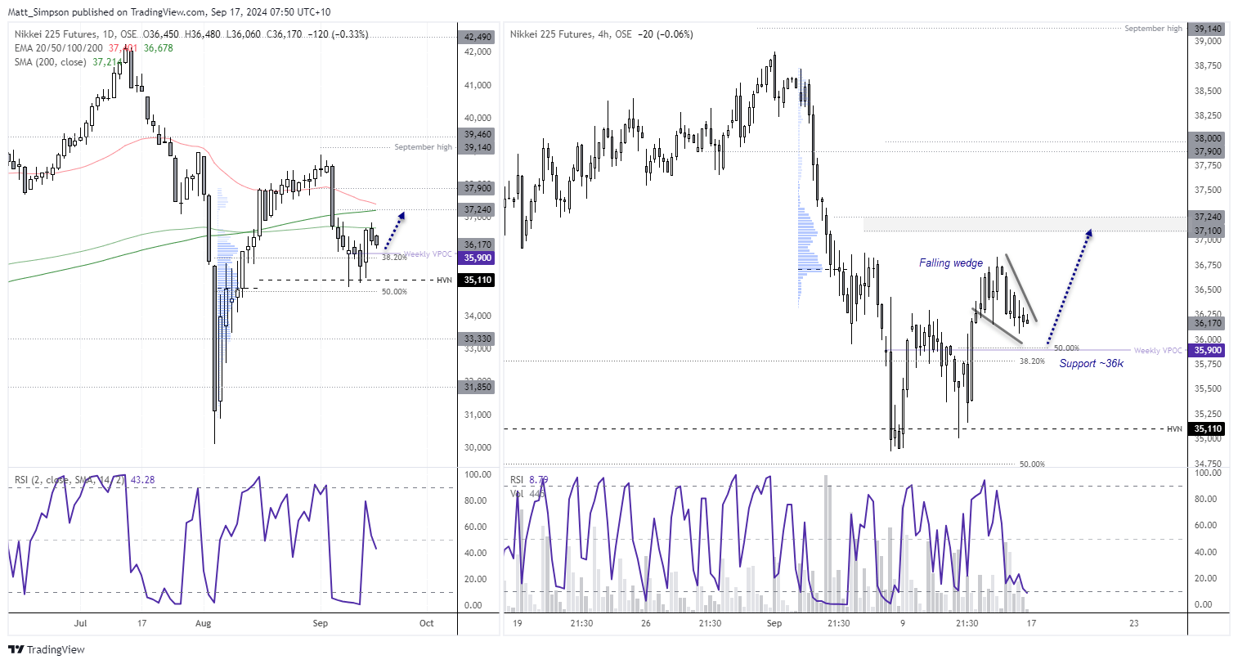Image resolution: width=1238 pixels, height=664 pixels.
Task: Click the black 35,110 label on daily chart
Action: coord(477,280)
